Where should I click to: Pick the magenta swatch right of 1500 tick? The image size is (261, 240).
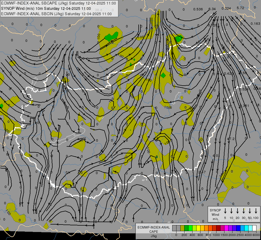coord(226,228)
